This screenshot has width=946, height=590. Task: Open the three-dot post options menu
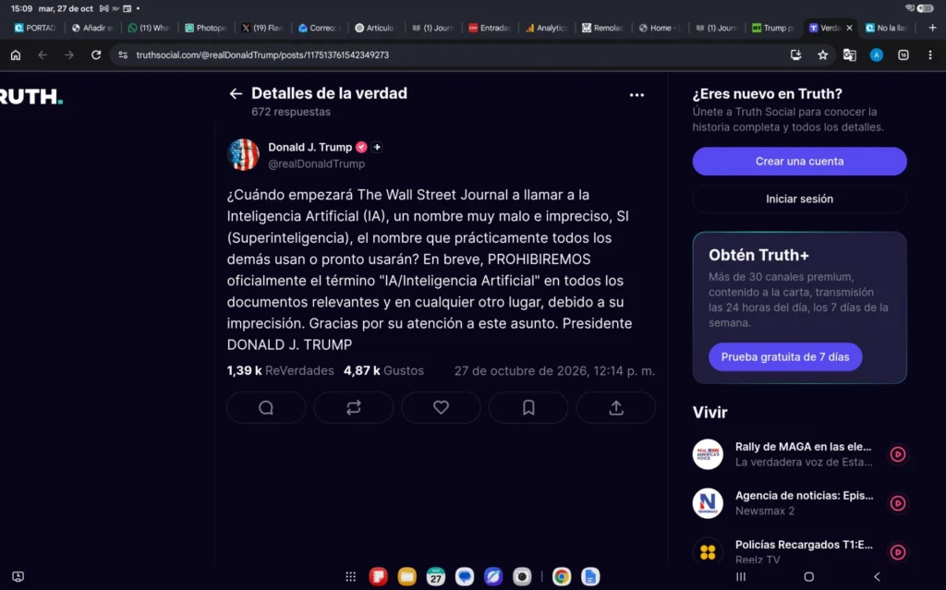[637, 95]
